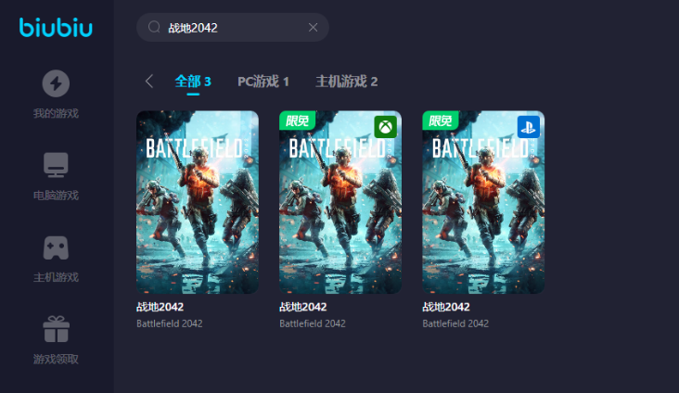Image resolution: width=679 pixels, height=393 pixels.
Task: Open 电脑游戏 via the monitor icon
Action: coord(57,165)
